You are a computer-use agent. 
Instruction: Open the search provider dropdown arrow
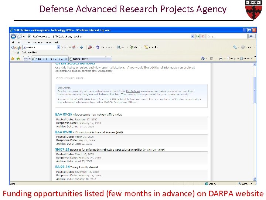[254, 36]
